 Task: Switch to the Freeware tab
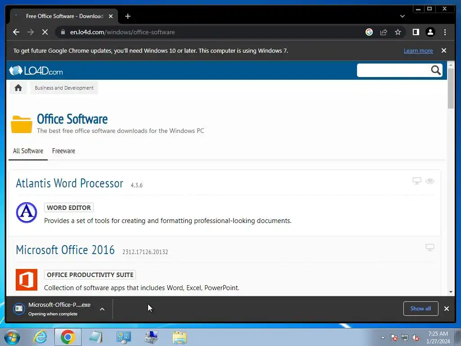click(63, 151)
